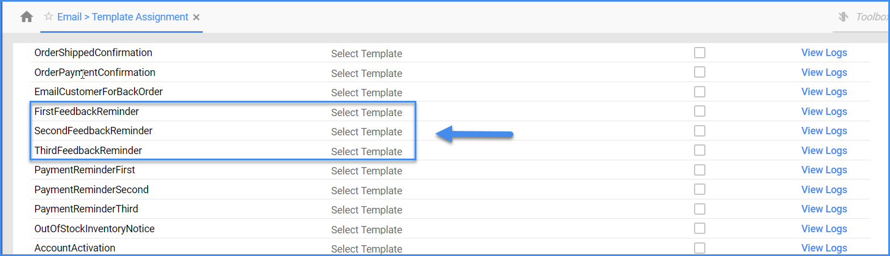Select the OrderShippedConfirmation row name
The width and height of the screenshot is (890, 256).
pyautogui.click(x=93, y=53)
